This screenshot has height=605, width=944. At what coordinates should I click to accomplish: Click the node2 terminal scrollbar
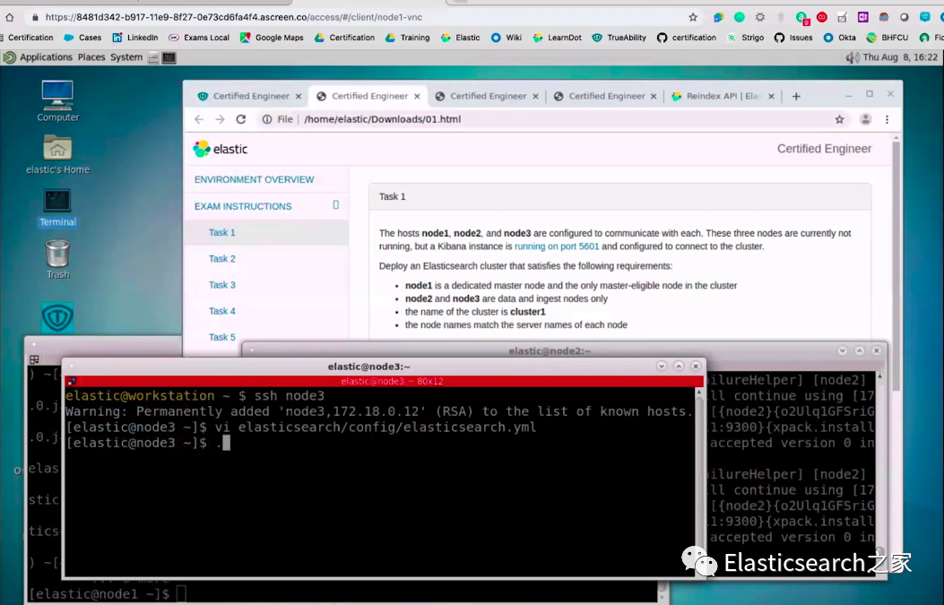[x=879, y=463]
